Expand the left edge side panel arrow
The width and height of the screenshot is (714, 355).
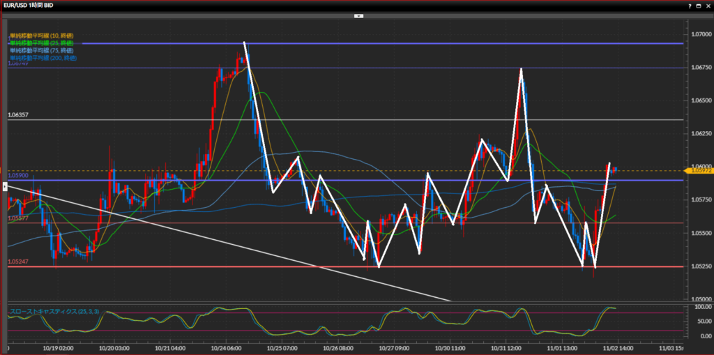[x=5, y=186]
